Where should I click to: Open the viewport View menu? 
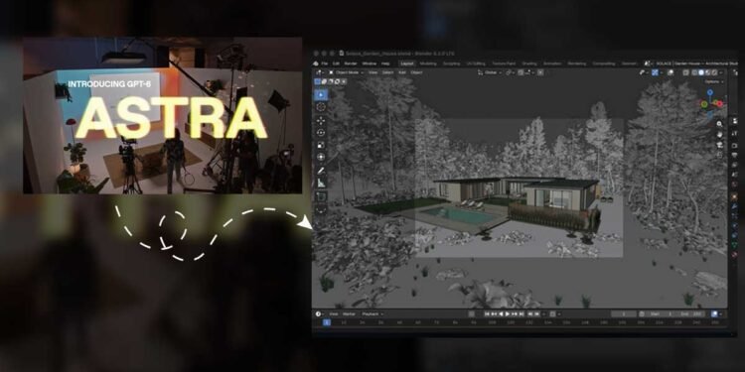pos(372,72)
